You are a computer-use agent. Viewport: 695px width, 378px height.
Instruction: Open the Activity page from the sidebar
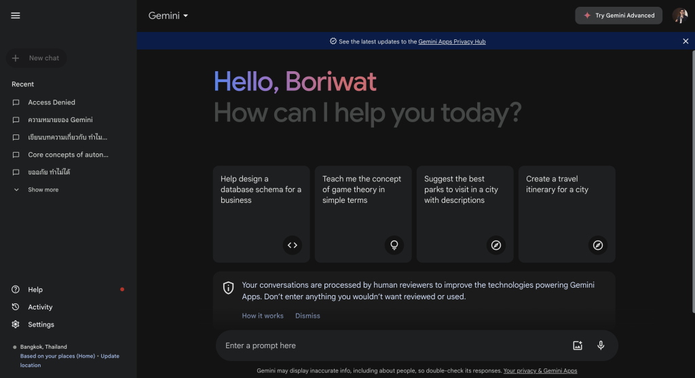pyautogui.click(x=40, y=307)
